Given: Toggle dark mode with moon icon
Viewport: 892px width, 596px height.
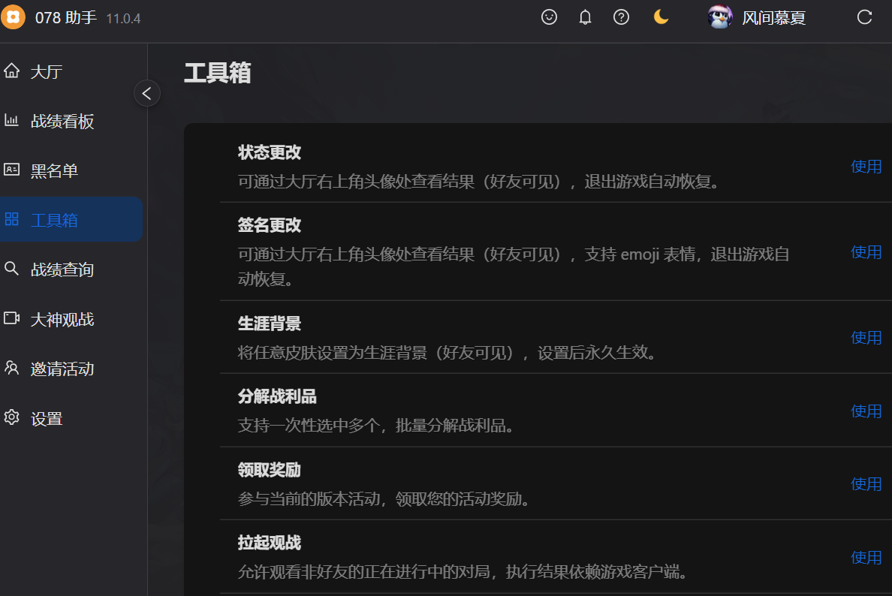Looking at the screenshot, I should pos(661,17).
